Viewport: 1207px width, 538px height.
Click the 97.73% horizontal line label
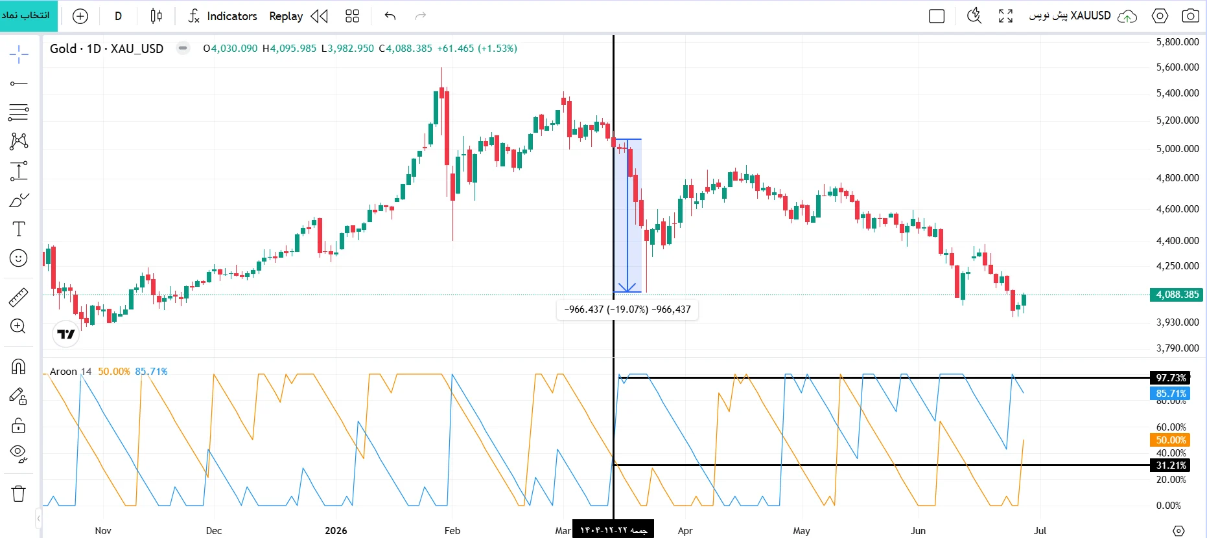click(x=1171, y=377)
